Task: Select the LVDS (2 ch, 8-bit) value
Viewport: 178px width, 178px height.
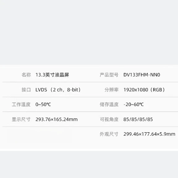Action: tap(58, 90)
